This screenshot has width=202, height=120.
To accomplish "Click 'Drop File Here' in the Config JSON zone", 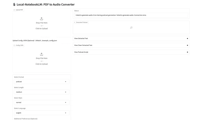I will tap(42, 58).
